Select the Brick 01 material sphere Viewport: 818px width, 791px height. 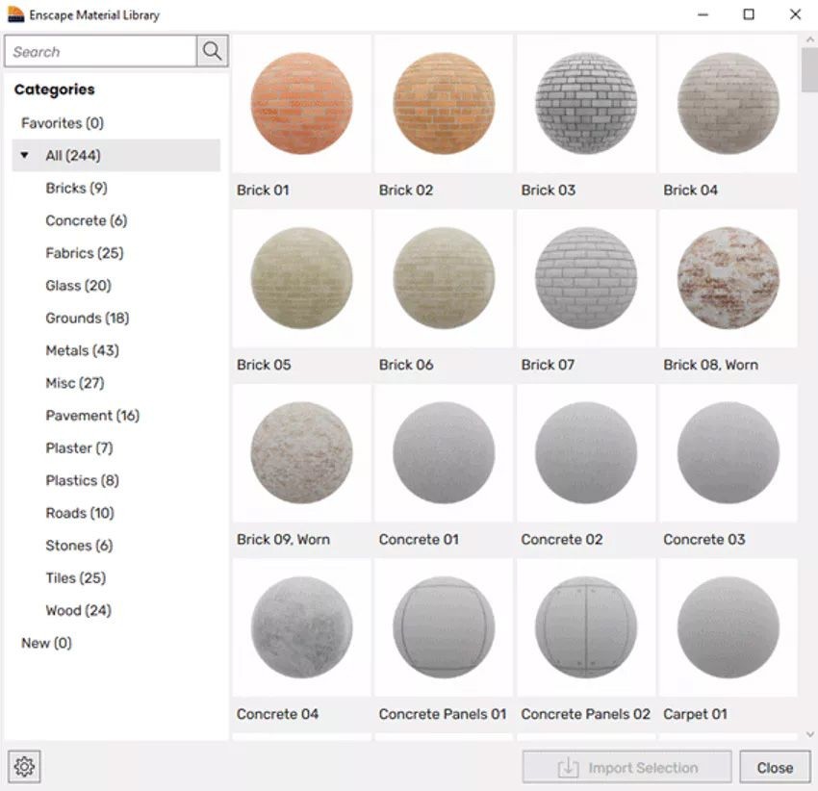point(301,104)
